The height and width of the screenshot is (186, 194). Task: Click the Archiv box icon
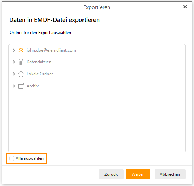click(21, 86)
